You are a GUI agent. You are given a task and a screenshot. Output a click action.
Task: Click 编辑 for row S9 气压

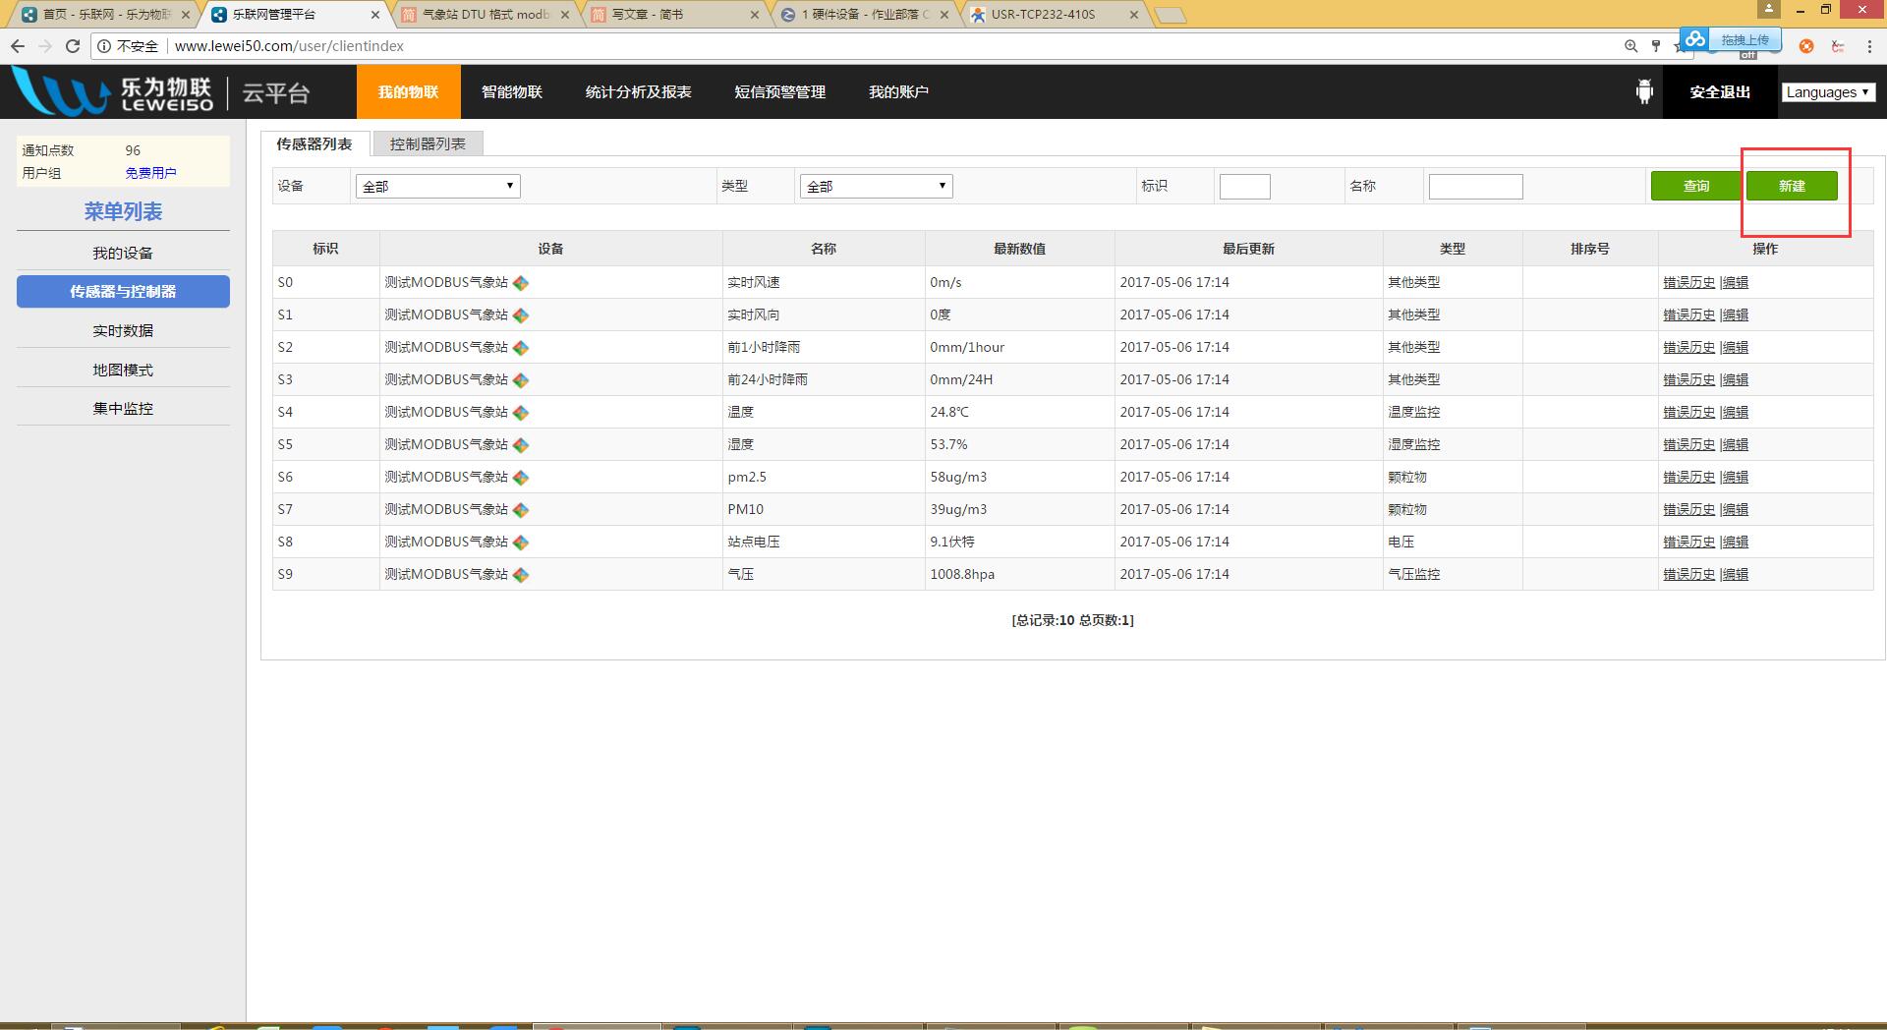tap(1736, 575)
